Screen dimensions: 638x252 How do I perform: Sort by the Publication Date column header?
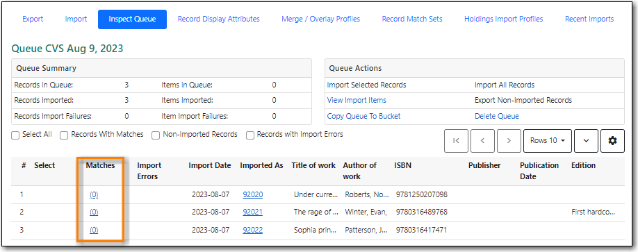click(539, 171)
